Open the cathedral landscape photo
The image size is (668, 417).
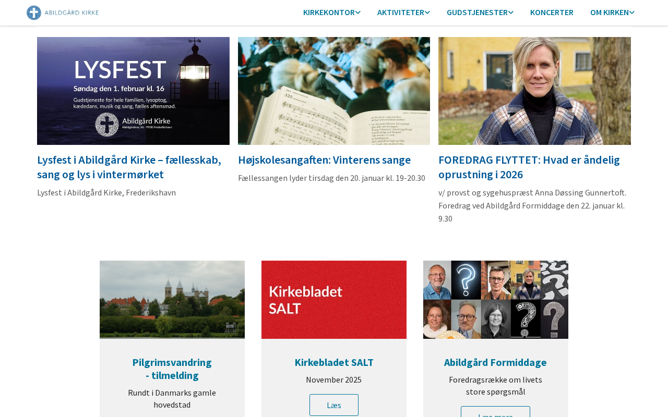[172, 300]
